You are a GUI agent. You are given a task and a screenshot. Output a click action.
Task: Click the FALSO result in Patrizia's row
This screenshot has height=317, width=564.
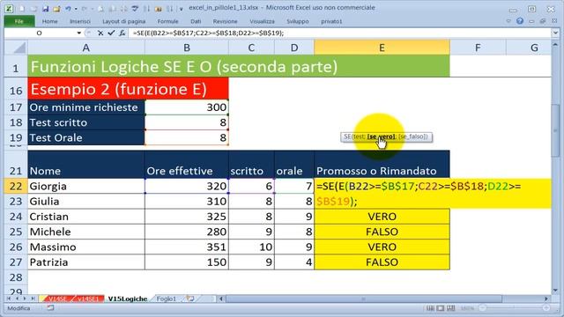tap(382, 262)
